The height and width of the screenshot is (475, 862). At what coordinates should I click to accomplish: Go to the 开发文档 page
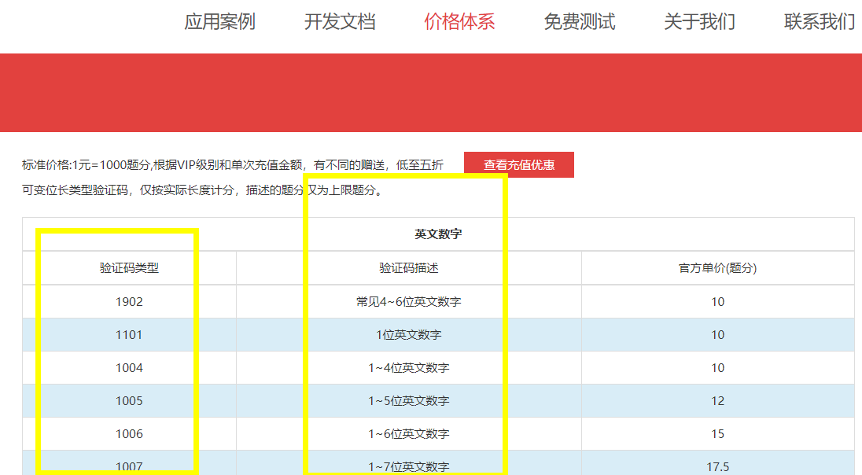tap(340, 22)
